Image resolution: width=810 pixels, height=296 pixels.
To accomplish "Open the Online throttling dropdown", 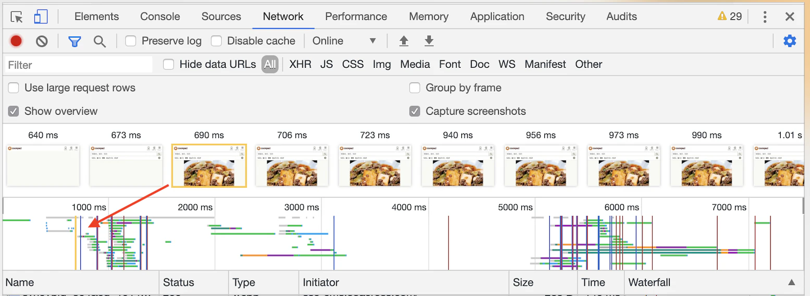I will [x=345, y=41].
